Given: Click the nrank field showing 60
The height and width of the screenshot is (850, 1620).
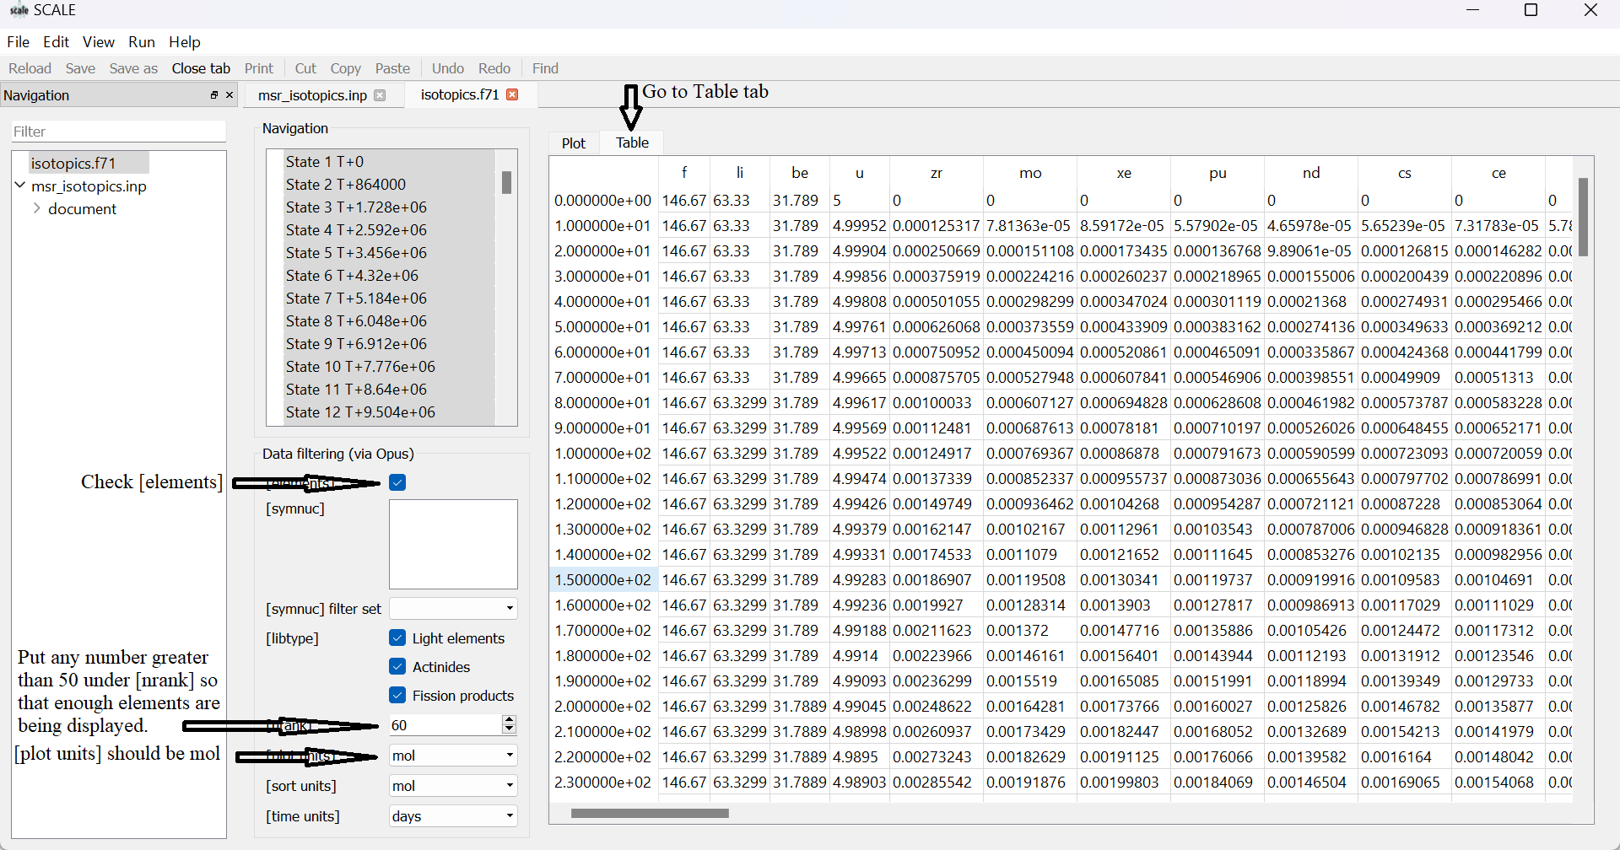Looking at the screenshot, I should (445, 725).
